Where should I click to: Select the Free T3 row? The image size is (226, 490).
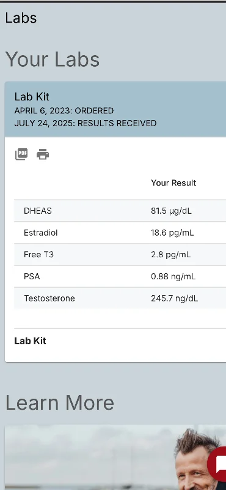[x=120, y=255]
